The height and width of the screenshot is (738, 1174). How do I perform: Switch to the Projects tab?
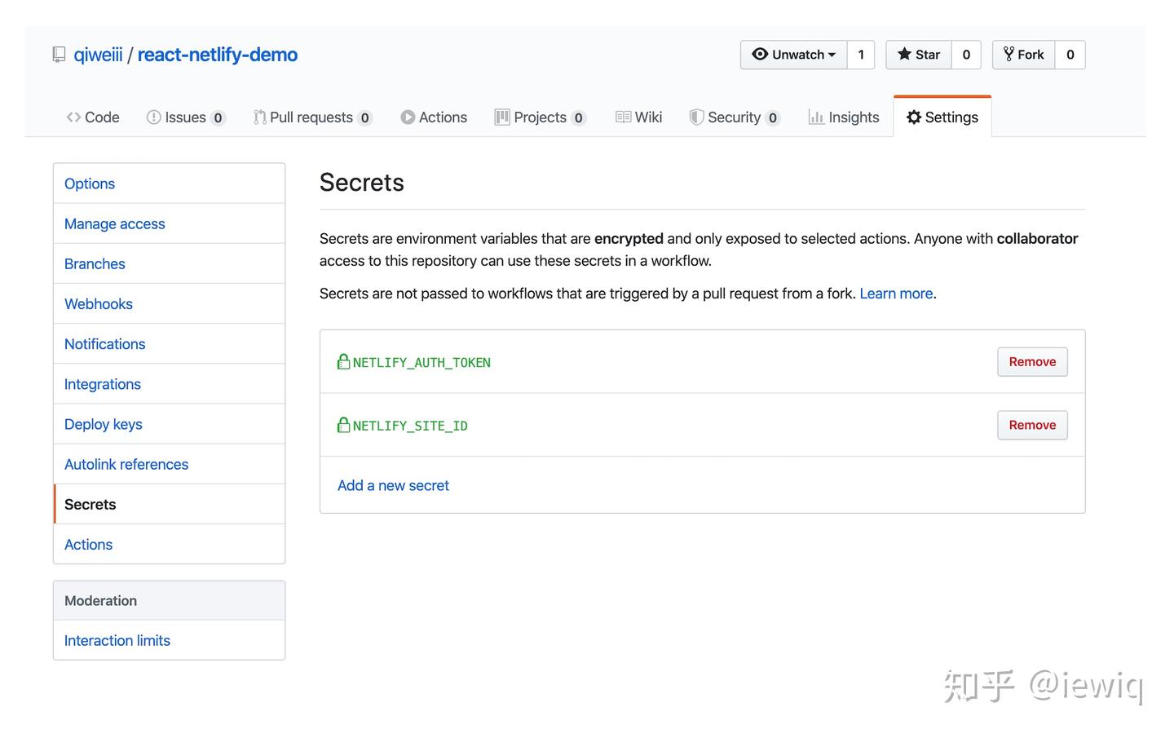pos(541,117)
